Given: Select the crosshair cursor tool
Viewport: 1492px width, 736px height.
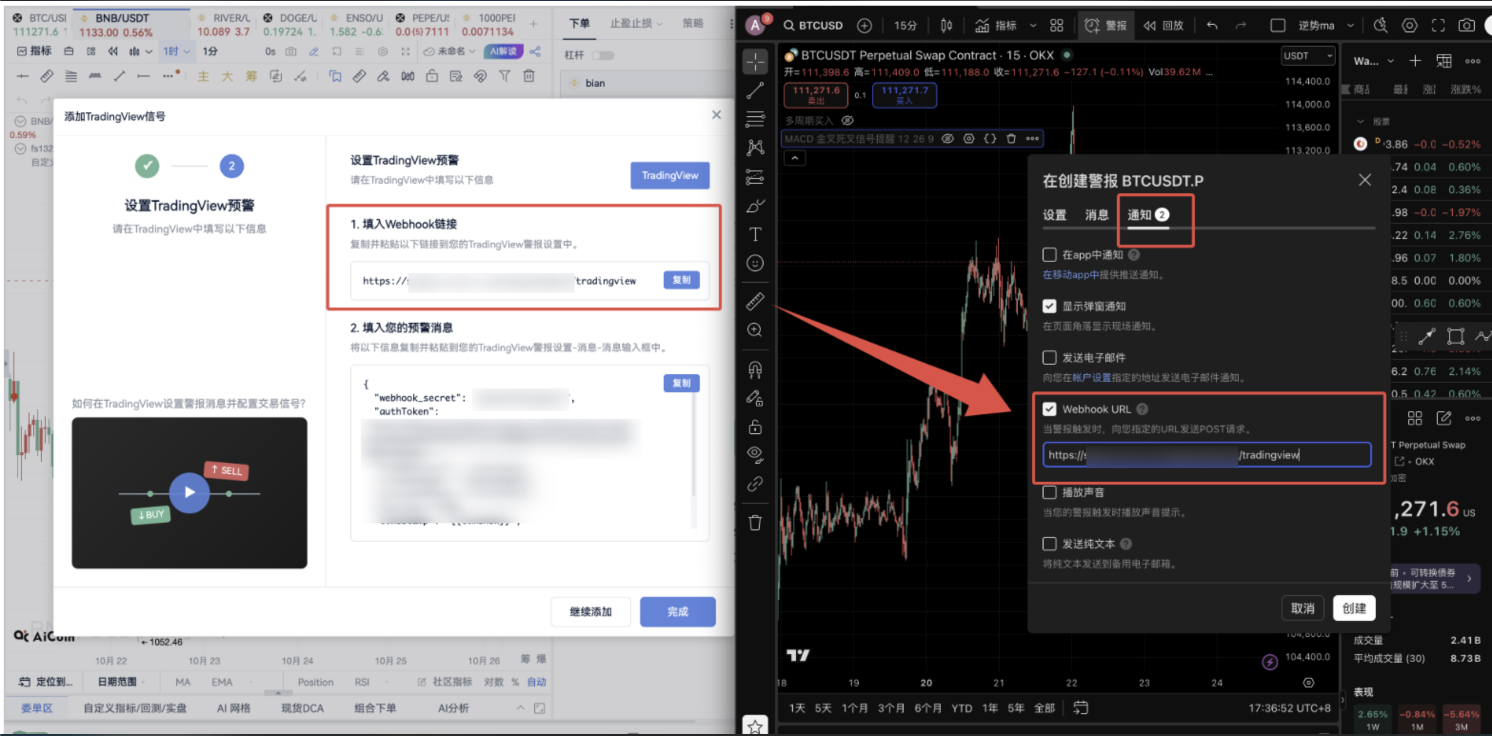Looking at the screenshot, I should pyautogui.click(x=755, y=62).
